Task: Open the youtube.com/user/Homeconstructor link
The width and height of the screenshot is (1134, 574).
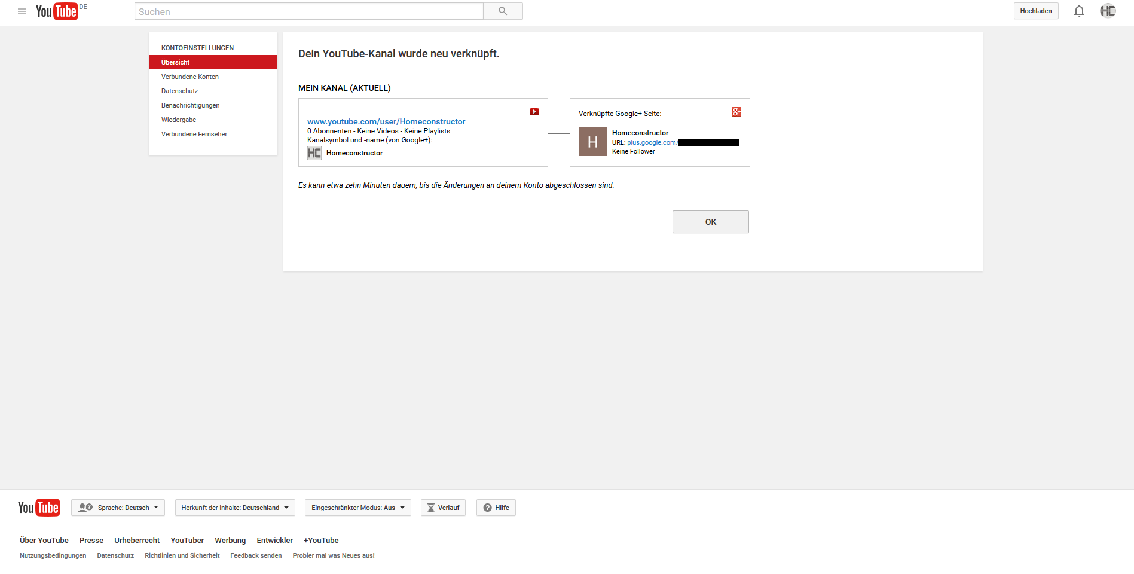Action: (386, 121)
